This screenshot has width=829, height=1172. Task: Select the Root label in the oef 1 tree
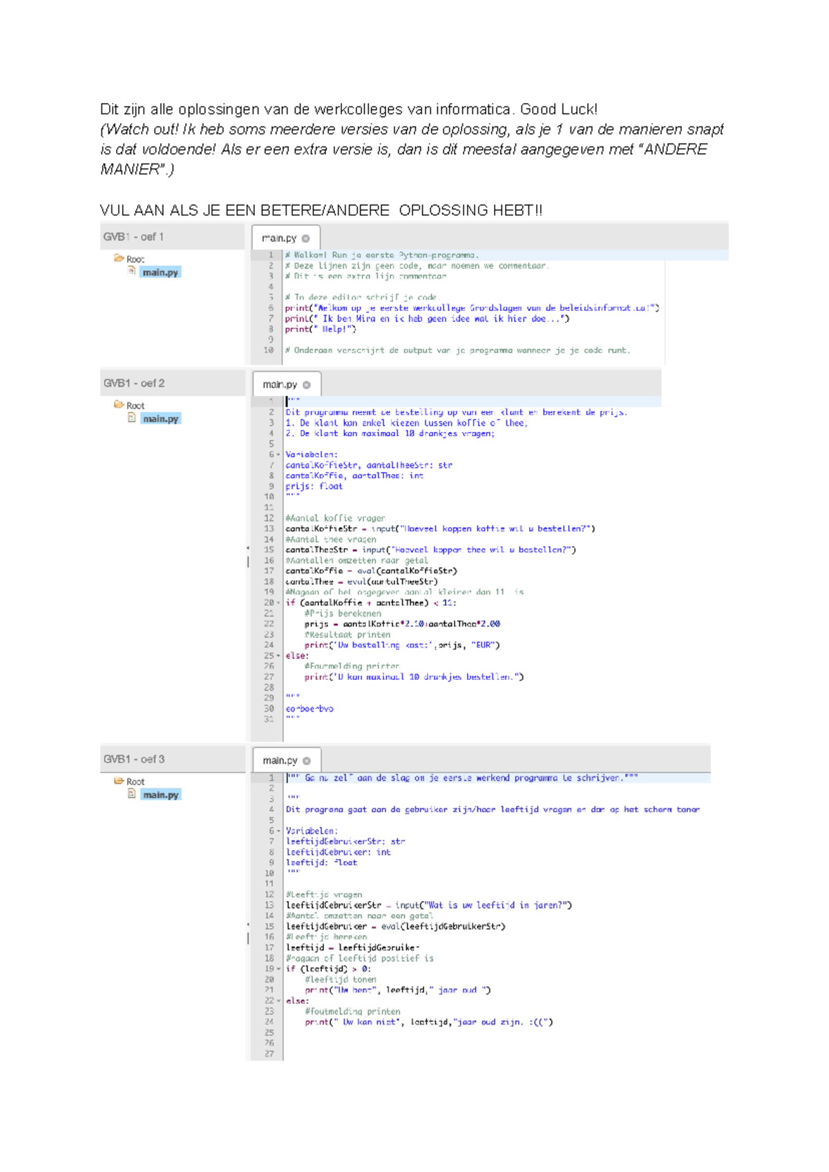pos(135,259)
